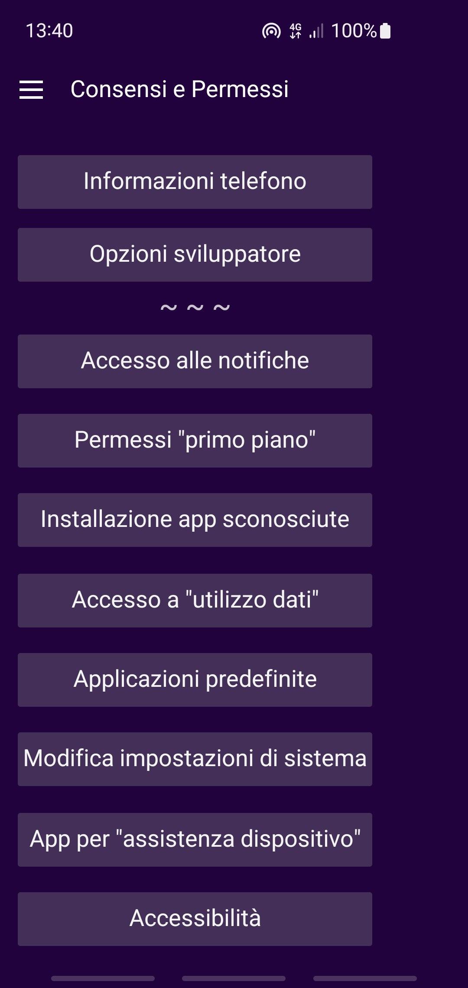Screen dimensions: 468x988
Task: Open Applicazioni predefinite
Action: 195,680
